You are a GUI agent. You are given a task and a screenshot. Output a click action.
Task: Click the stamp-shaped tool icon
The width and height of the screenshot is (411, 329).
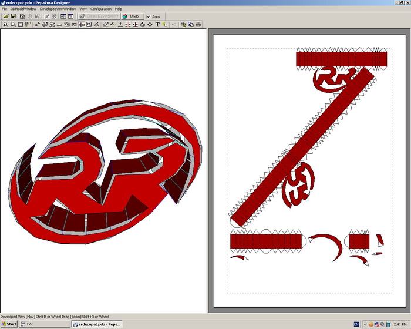pyautogui.click(x=120, y=25)
